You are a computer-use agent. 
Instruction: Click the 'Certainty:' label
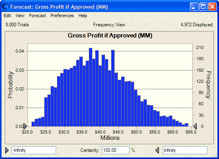90,150
